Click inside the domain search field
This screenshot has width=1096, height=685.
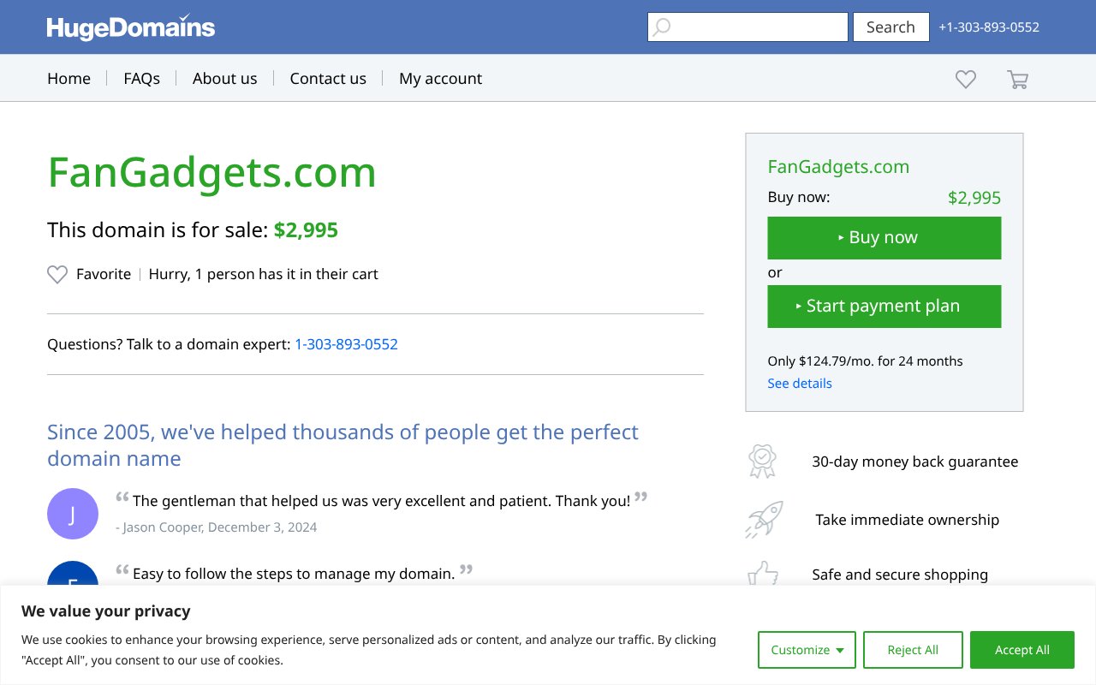[x=753, y=27]
